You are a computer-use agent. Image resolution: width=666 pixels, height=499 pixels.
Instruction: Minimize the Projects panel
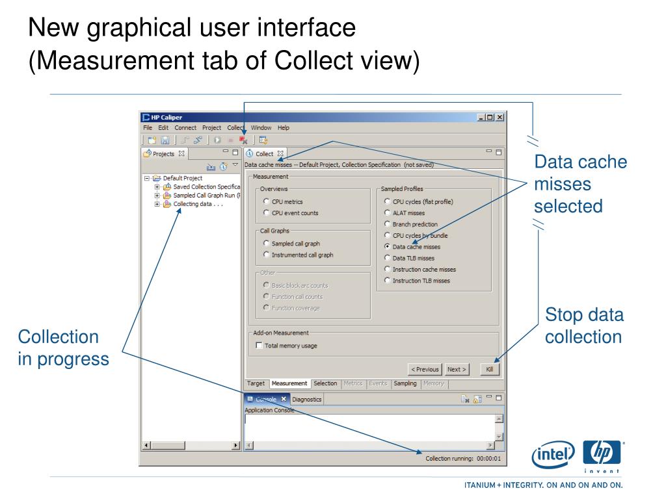(x=226, y=151)
